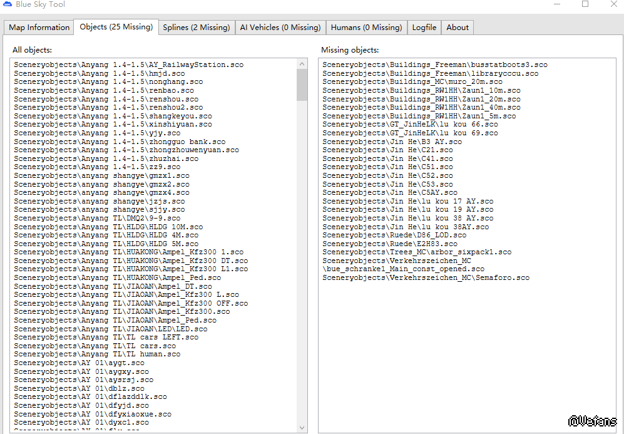Select Semaforo.sco in Missing objects list
624x434 pixels.
[x=426, y=278]
